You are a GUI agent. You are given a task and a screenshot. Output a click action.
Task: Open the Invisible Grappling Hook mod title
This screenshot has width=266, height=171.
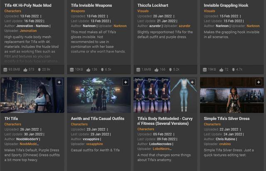[x=226, y=5]
